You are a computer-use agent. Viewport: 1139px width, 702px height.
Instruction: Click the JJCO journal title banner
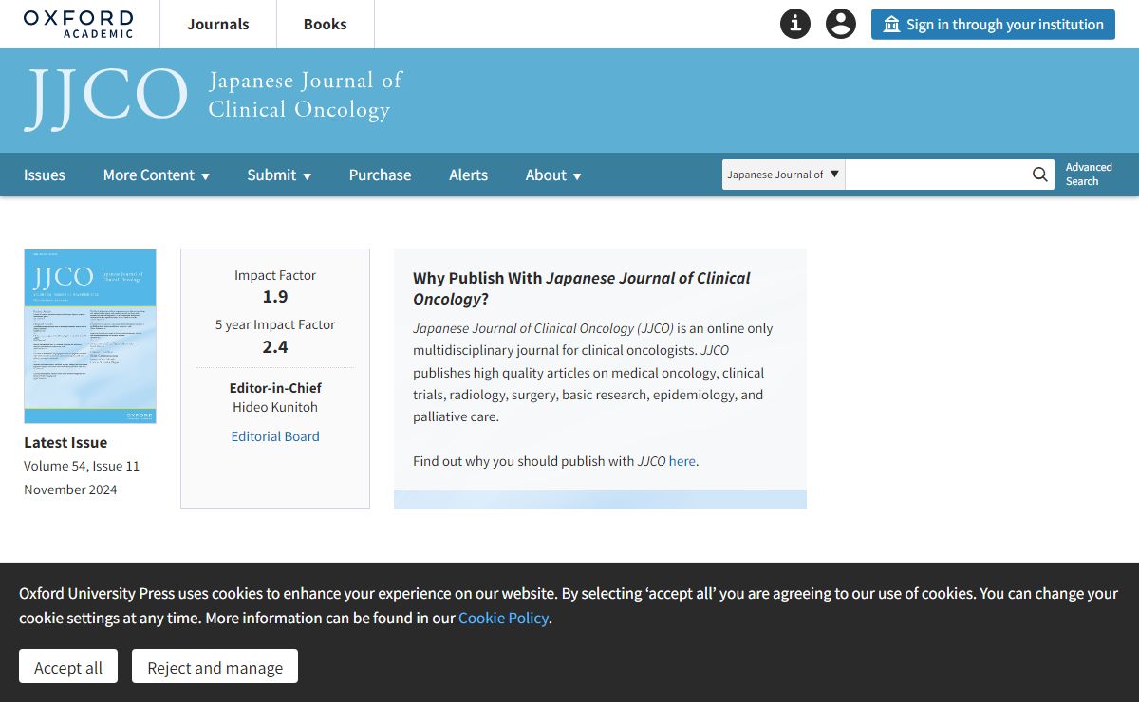coord(215,98)
